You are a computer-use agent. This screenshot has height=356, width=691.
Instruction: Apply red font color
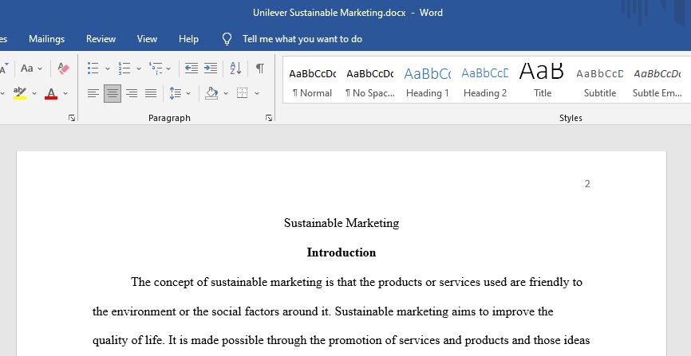click(x=51, y=93)
